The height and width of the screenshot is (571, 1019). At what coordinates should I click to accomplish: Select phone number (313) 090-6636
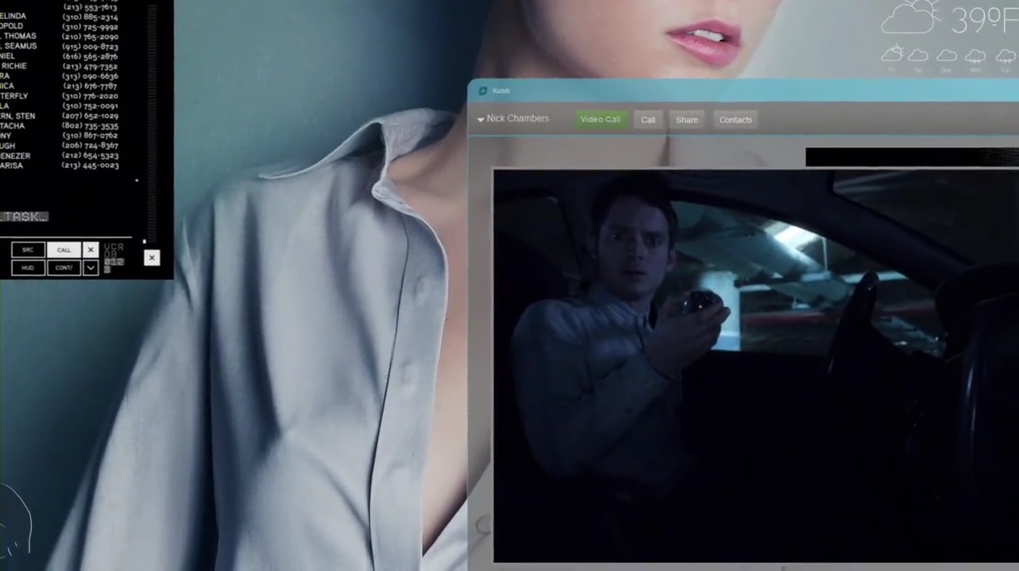[90, 76]
